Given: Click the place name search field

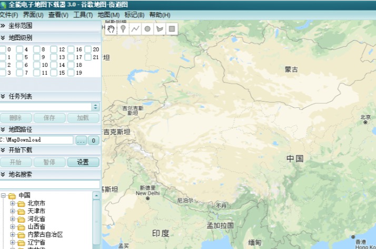Looking at the screenshot, I should pyautogui.click(x=50, y=185).
